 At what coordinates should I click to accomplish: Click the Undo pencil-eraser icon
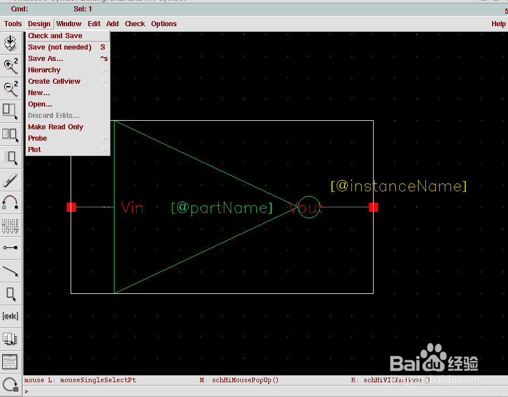11,180
